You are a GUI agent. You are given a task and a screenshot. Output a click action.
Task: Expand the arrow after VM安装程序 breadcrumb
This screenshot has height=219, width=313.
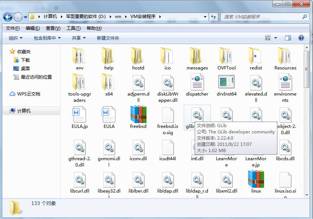coord(160,17)
